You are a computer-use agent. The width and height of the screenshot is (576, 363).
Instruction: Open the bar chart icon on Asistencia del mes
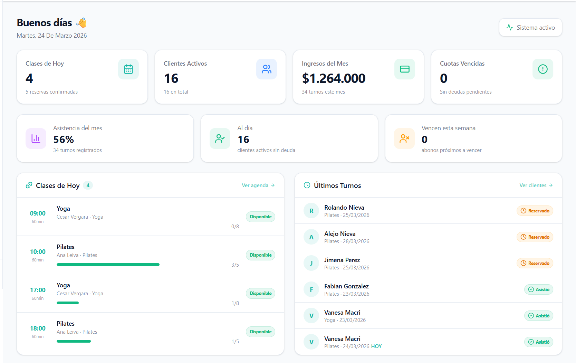coord(36,138)
